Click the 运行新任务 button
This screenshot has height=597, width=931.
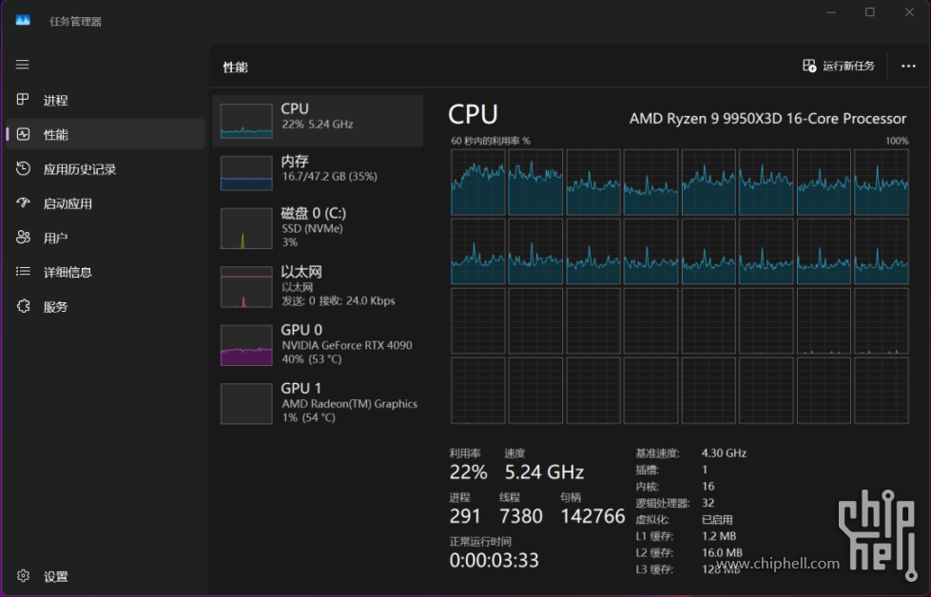click(x=839, y=66)
